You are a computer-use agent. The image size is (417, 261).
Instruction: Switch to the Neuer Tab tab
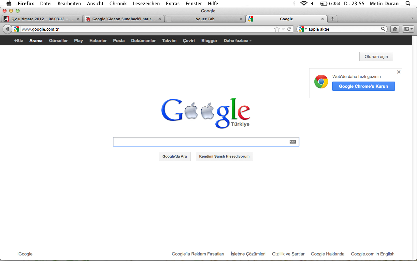coord(205,19)
